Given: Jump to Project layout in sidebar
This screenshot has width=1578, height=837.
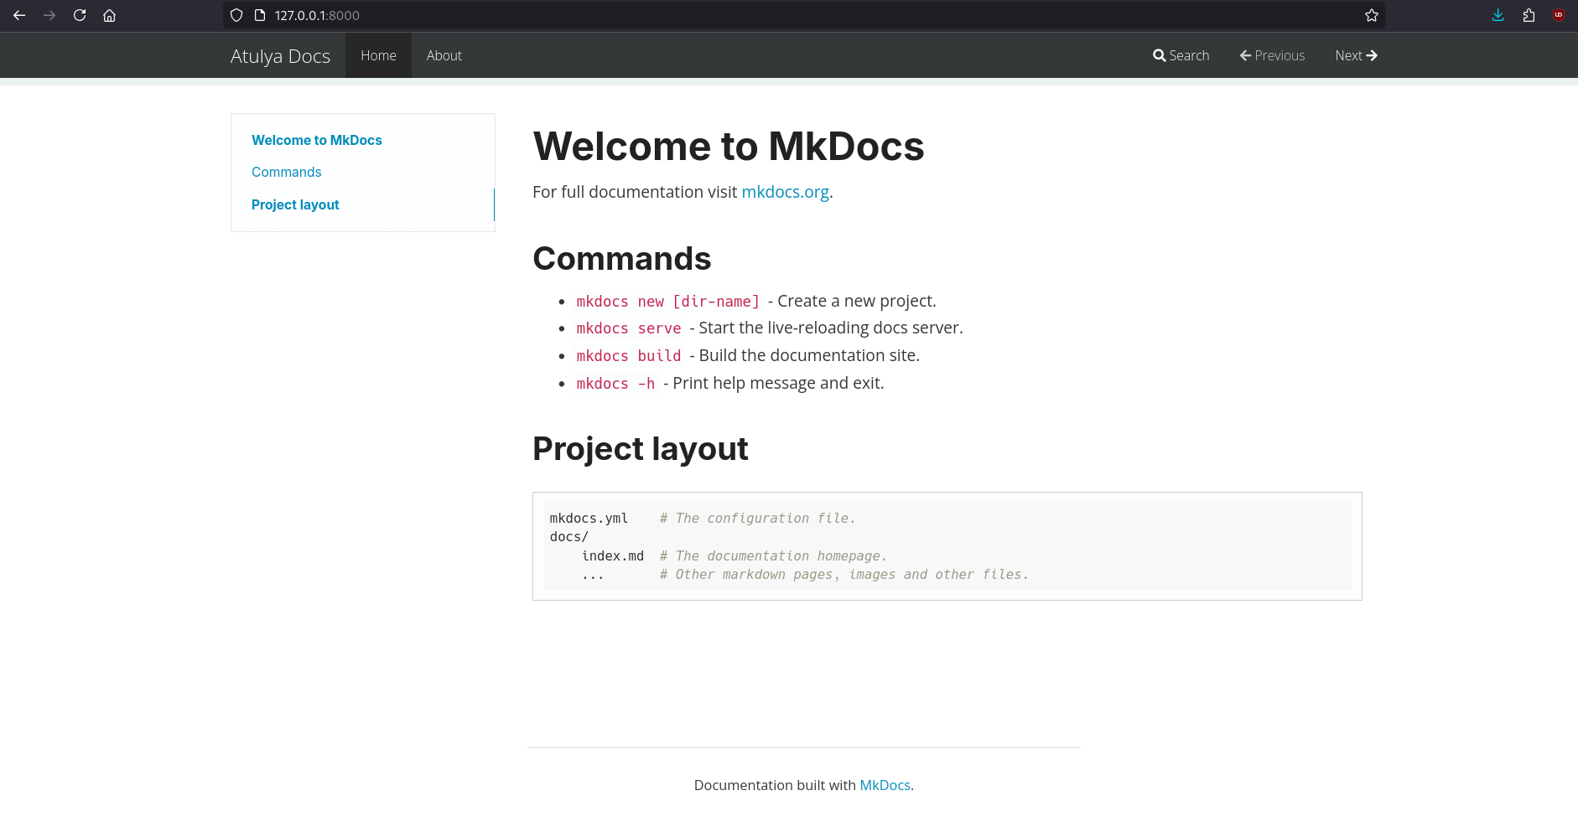Looking at the screenshot, I should 295,204.
